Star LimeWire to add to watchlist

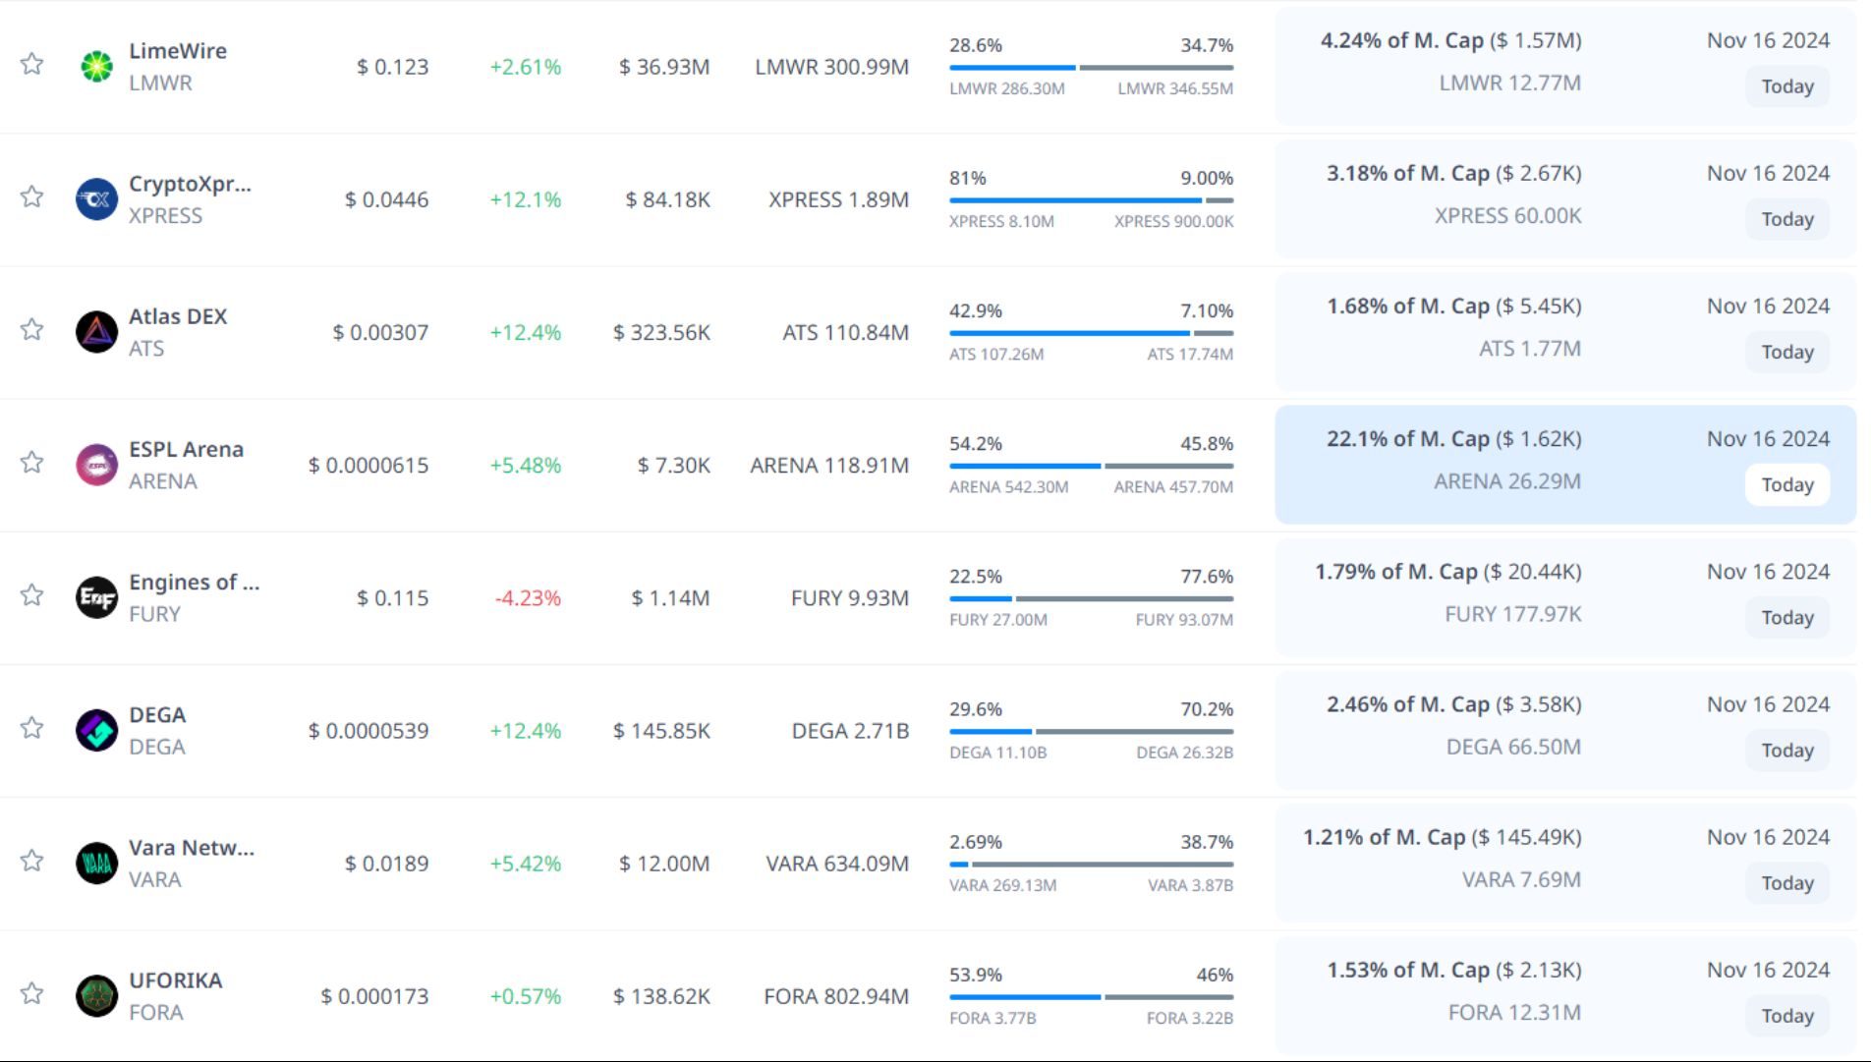[x=32, y=65]
